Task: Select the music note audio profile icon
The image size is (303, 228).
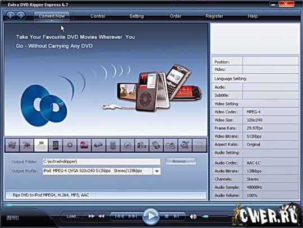Action: point(199,145)
